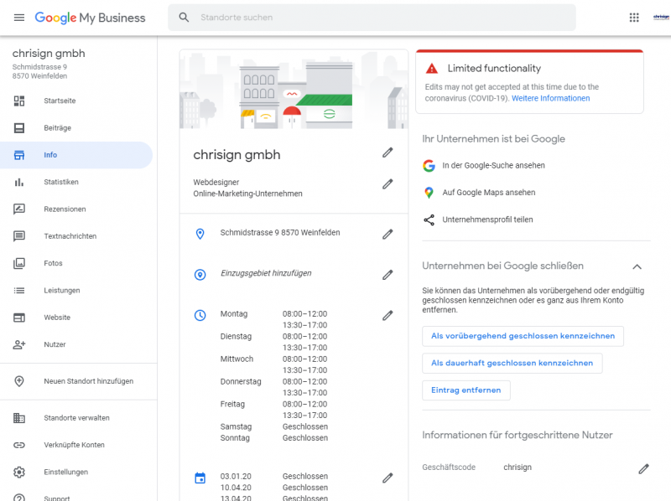Click the Eintrag entfernen button

pos(466,390)
